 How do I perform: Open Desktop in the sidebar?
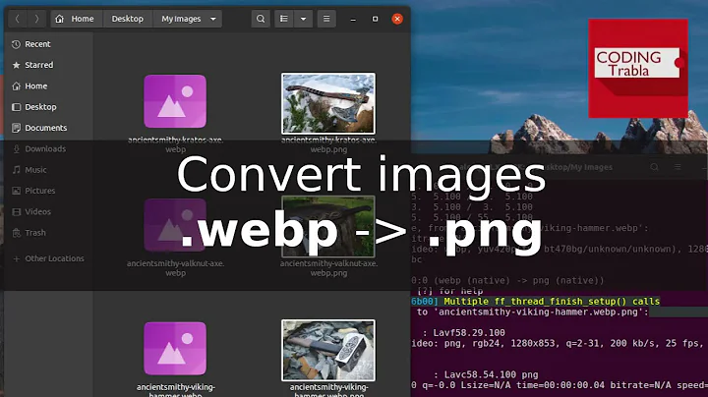click(48, 107)
